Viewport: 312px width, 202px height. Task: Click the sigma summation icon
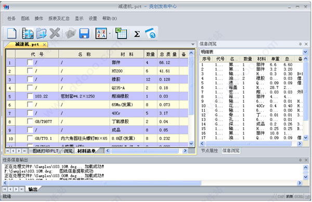point(137,34)
